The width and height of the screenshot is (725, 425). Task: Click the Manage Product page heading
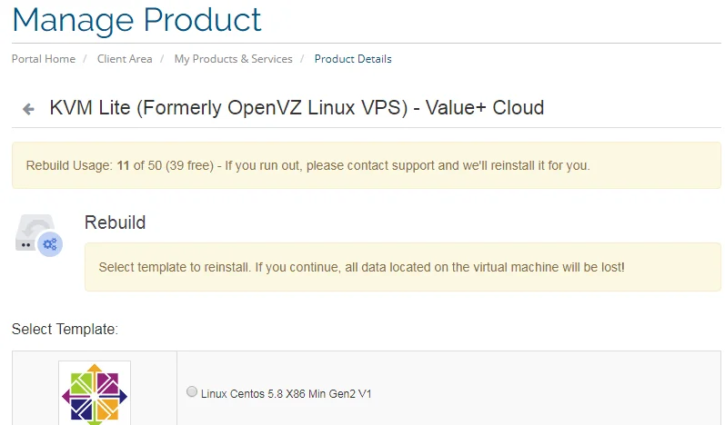136,19
